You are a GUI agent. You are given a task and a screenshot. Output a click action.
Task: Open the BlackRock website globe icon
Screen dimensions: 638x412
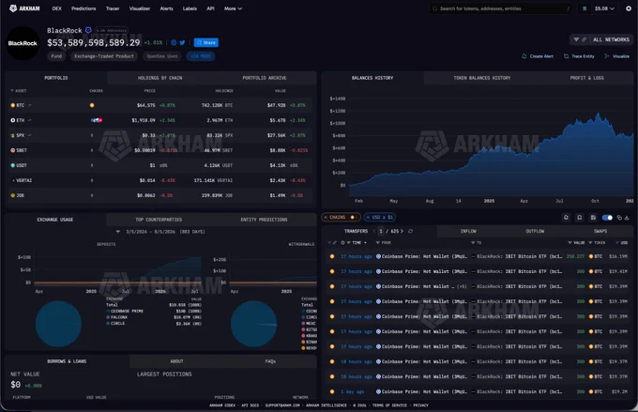tap(174, 42)
